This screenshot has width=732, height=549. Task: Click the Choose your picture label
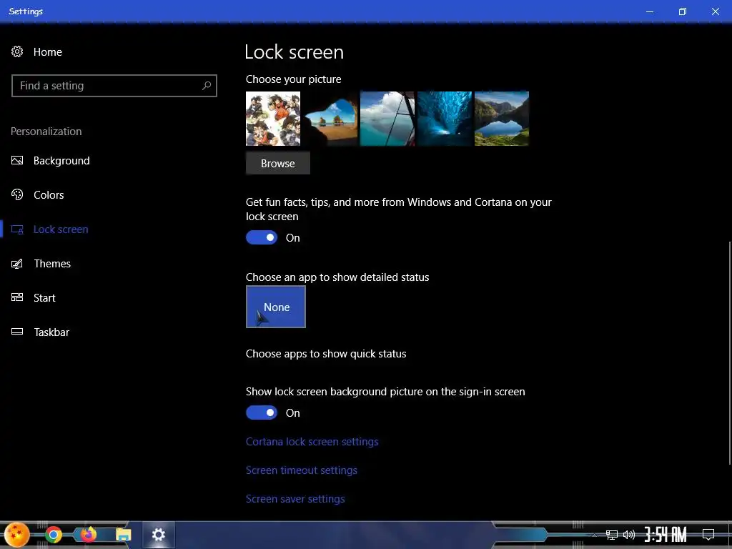[293, 79]
